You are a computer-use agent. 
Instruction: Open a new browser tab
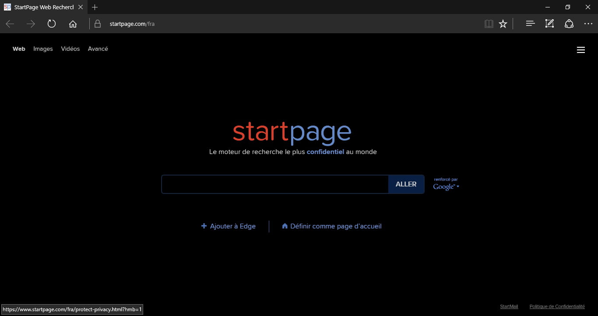[x=95, y=7]
